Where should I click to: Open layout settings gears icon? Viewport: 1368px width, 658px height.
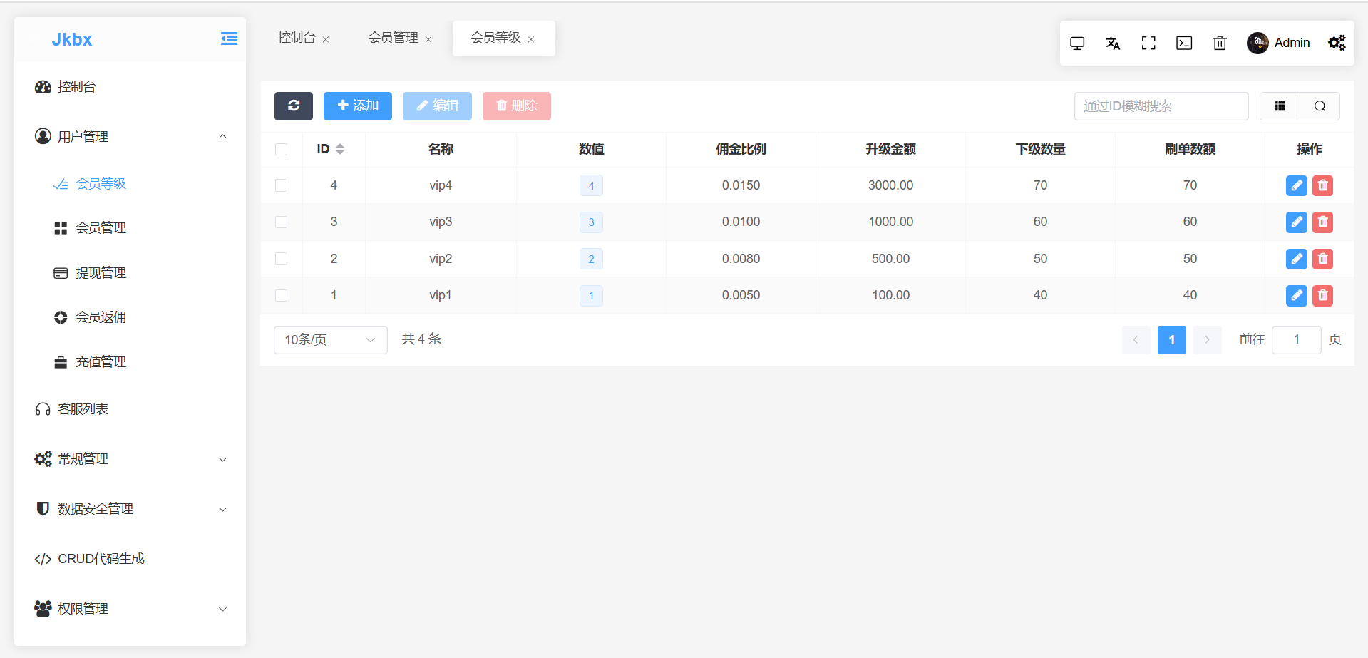coord(1337,43)
